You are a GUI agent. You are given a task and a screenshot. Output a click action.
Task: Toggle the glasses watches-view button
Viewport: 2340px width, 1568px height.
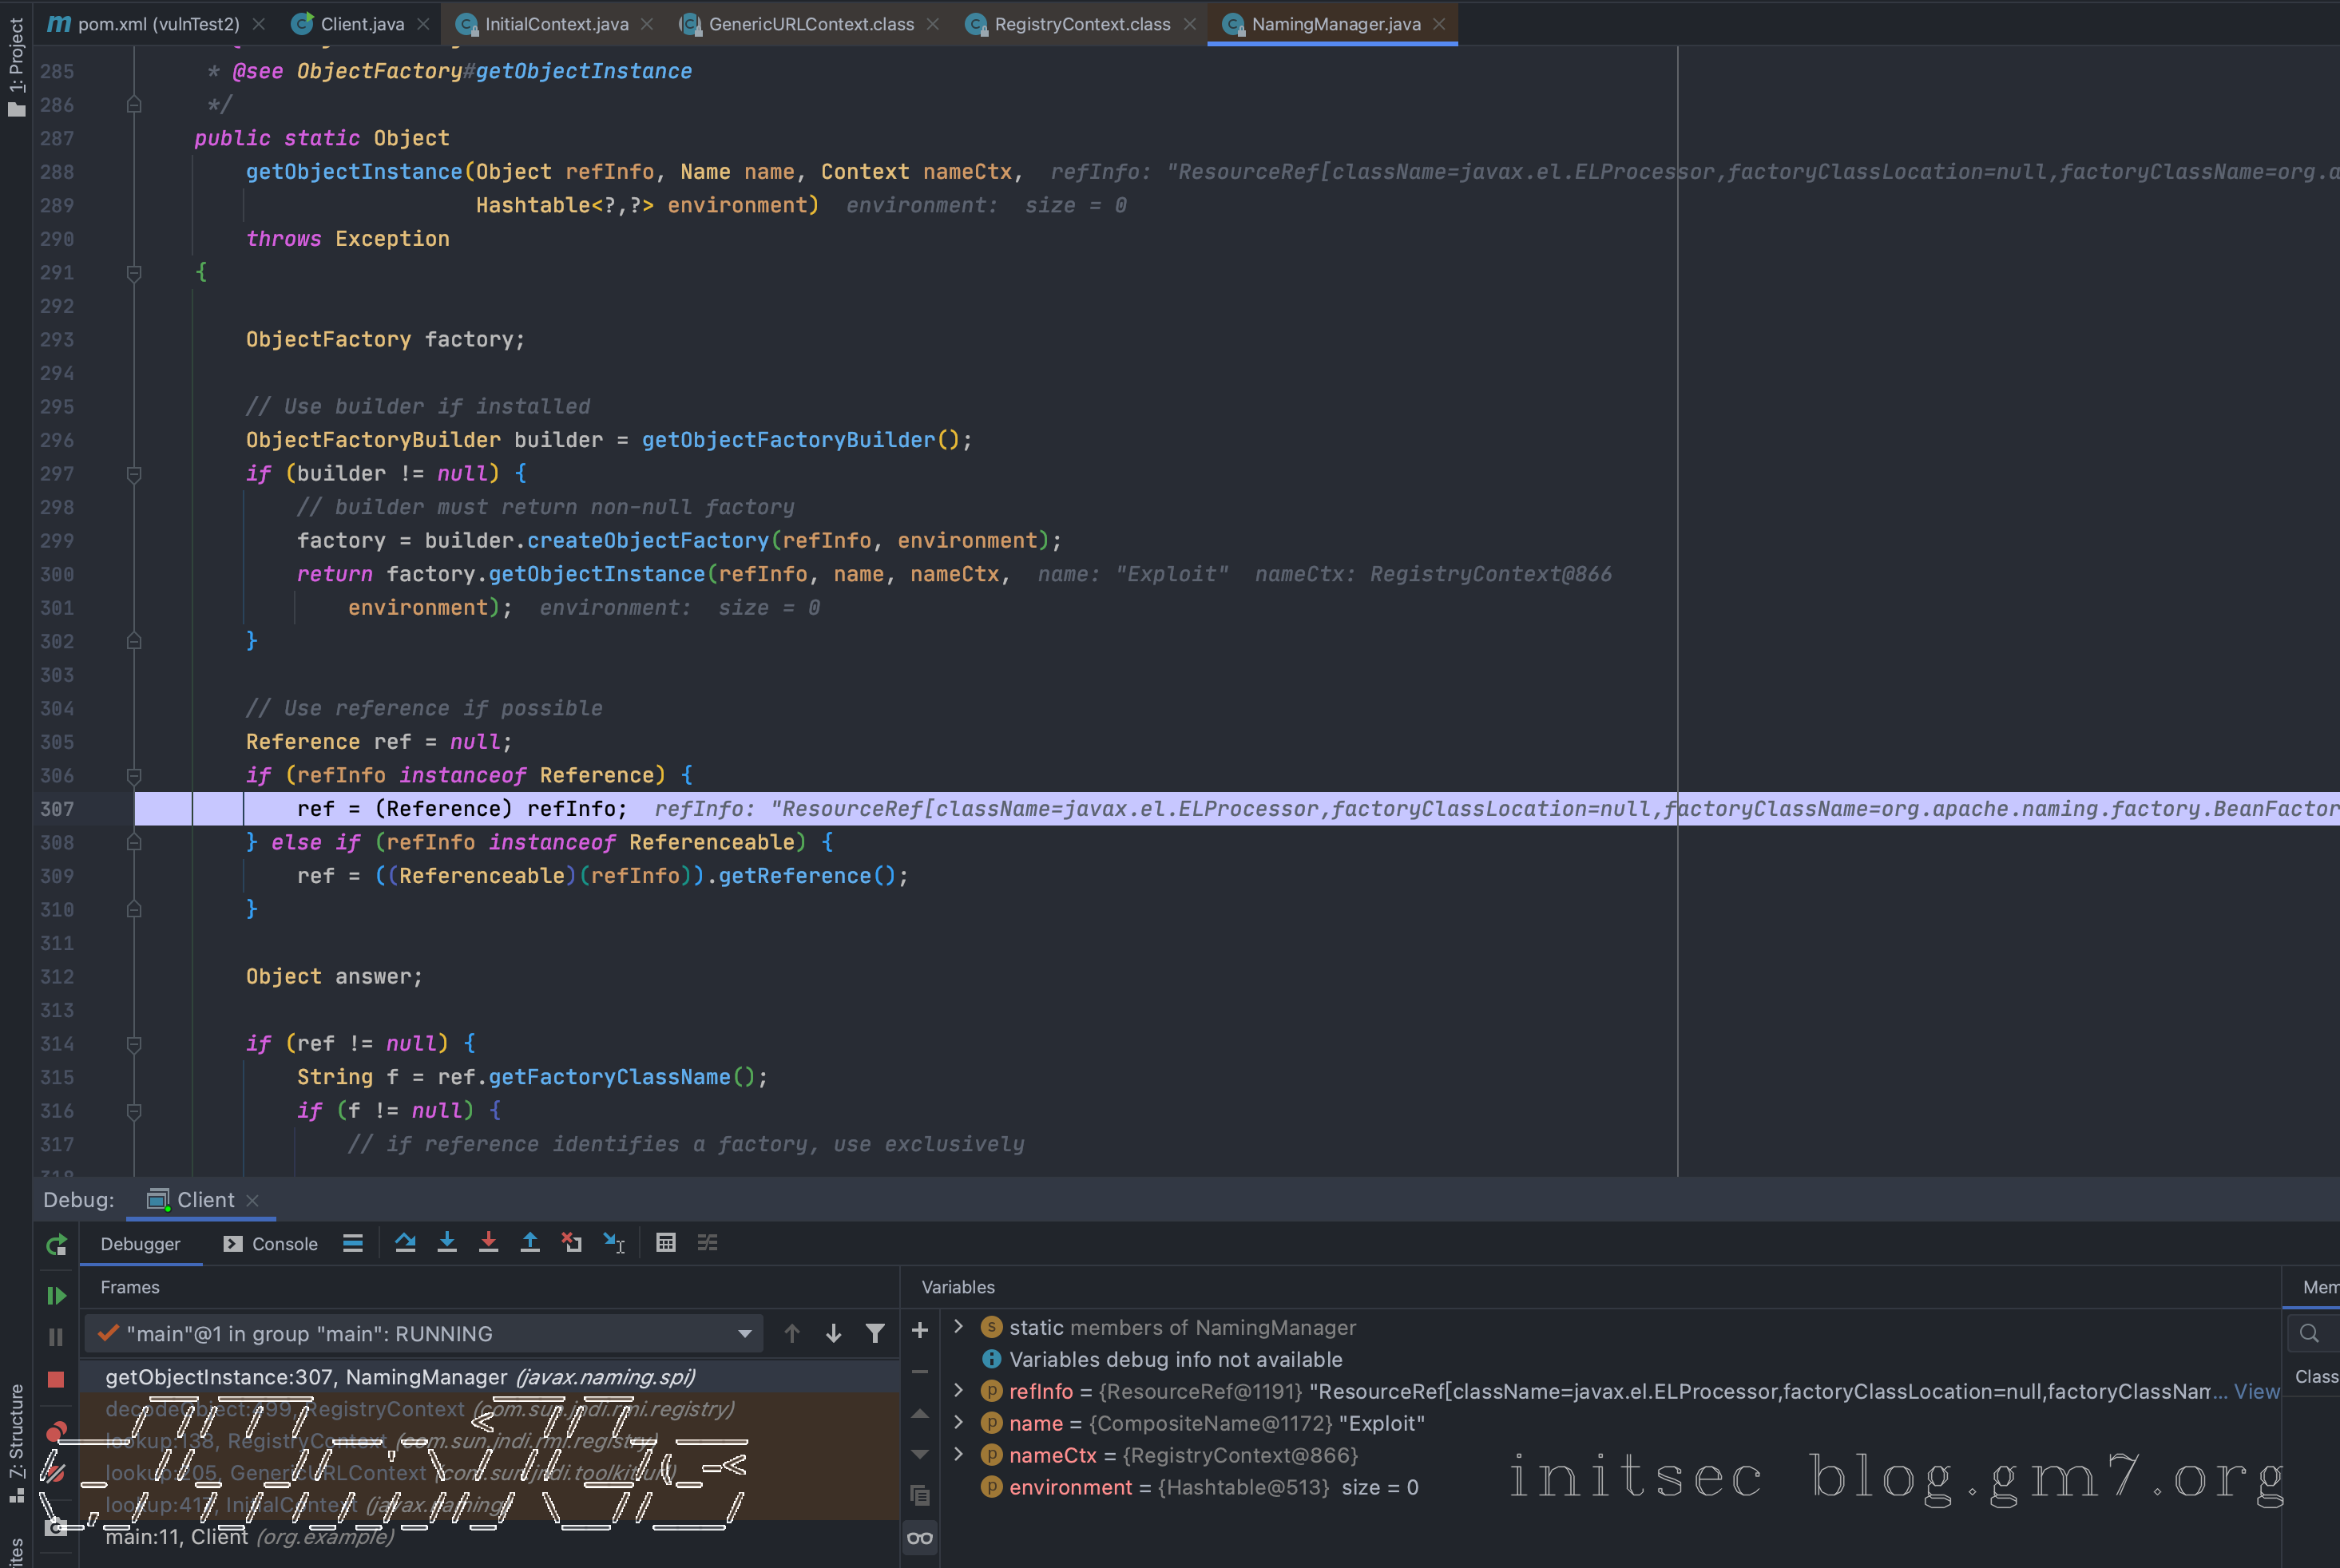(919, 1538)
